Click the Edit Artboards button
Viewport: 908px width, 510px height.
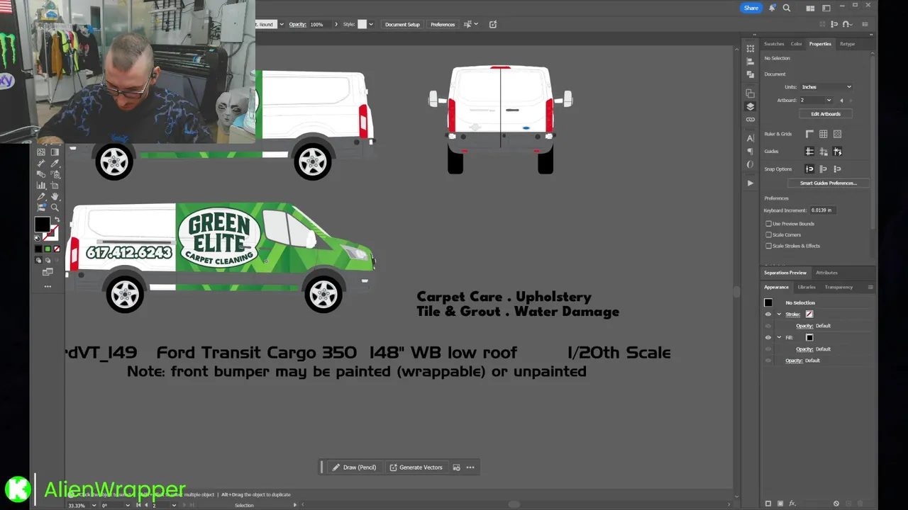coord(826,114)
